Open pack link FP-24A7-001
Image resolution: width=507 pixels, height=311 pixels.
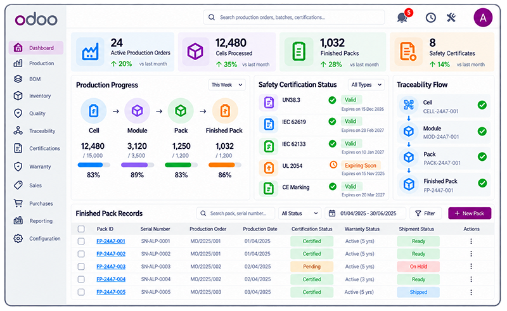pos(111,241)
